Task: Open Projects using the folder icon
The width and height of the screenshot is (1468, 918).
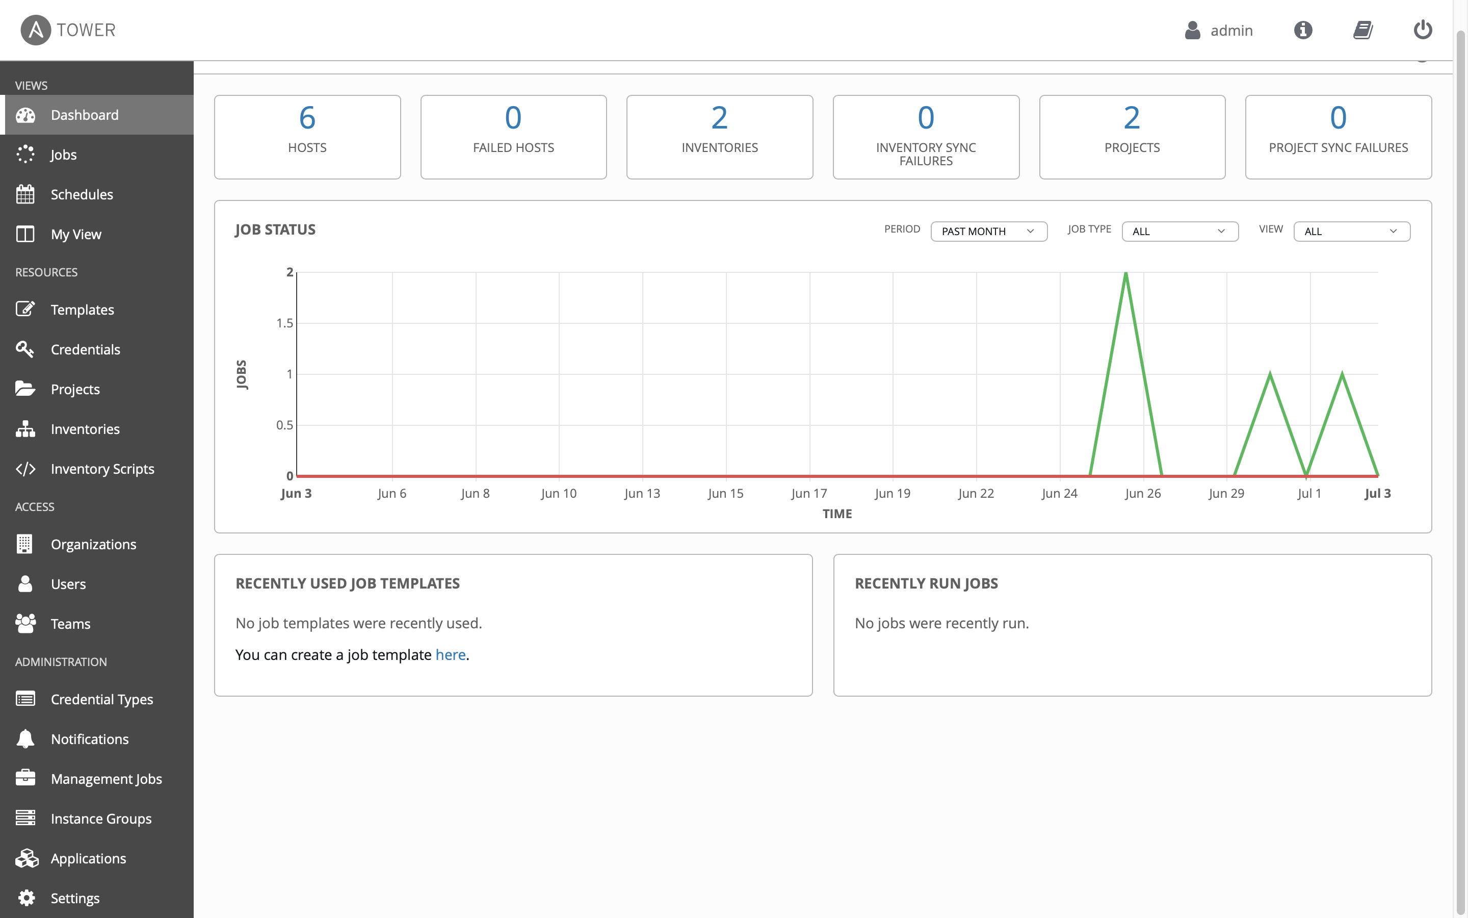Action: (24, 389)
